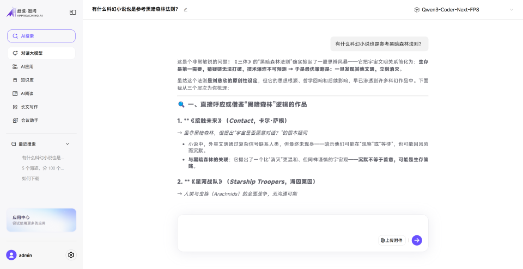Click heading 一、直接呼应或借鉴“黑暗森林”逻辑的作品
The width and height of the screenshot is (523, 269).
point(247,104)
